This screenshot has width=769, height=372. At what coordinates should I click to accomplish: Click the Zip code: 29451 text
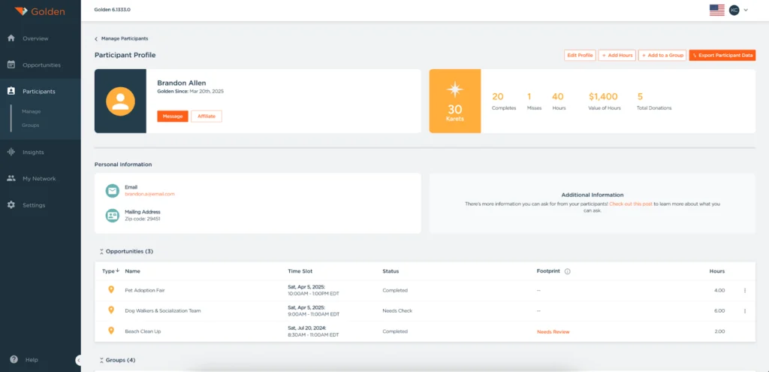coord(142,219)
